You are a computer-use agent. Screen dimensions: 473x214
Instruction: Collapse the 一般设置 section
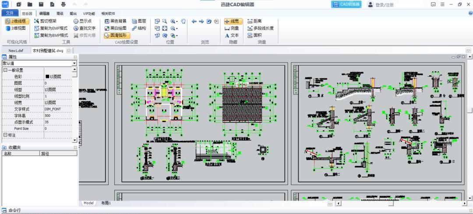5,70
